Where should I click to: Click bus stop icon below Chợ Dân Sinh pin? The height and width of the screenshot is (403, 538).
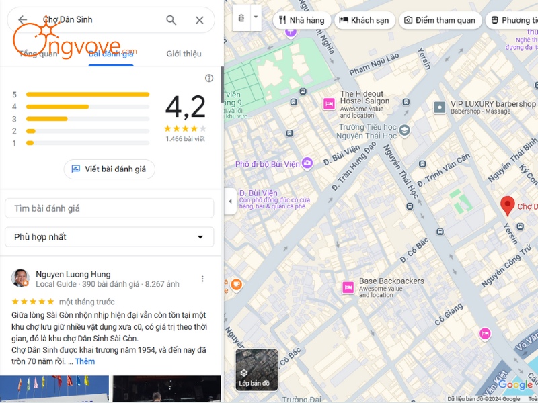point(521,226)
